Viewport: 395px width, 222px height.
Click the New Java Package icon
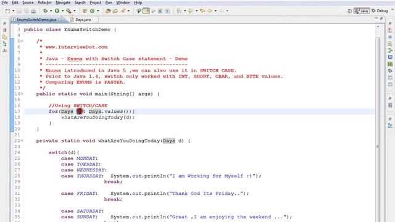coord(85,11)
